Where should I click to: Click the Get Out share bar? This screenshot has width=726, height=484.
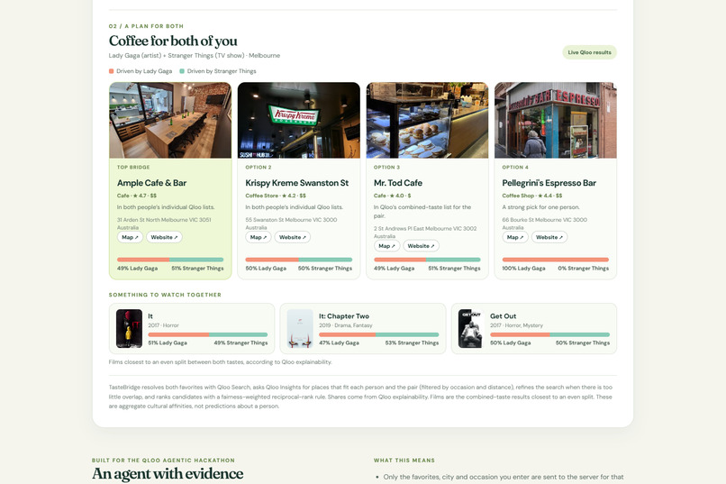click(x=550, y=334)
